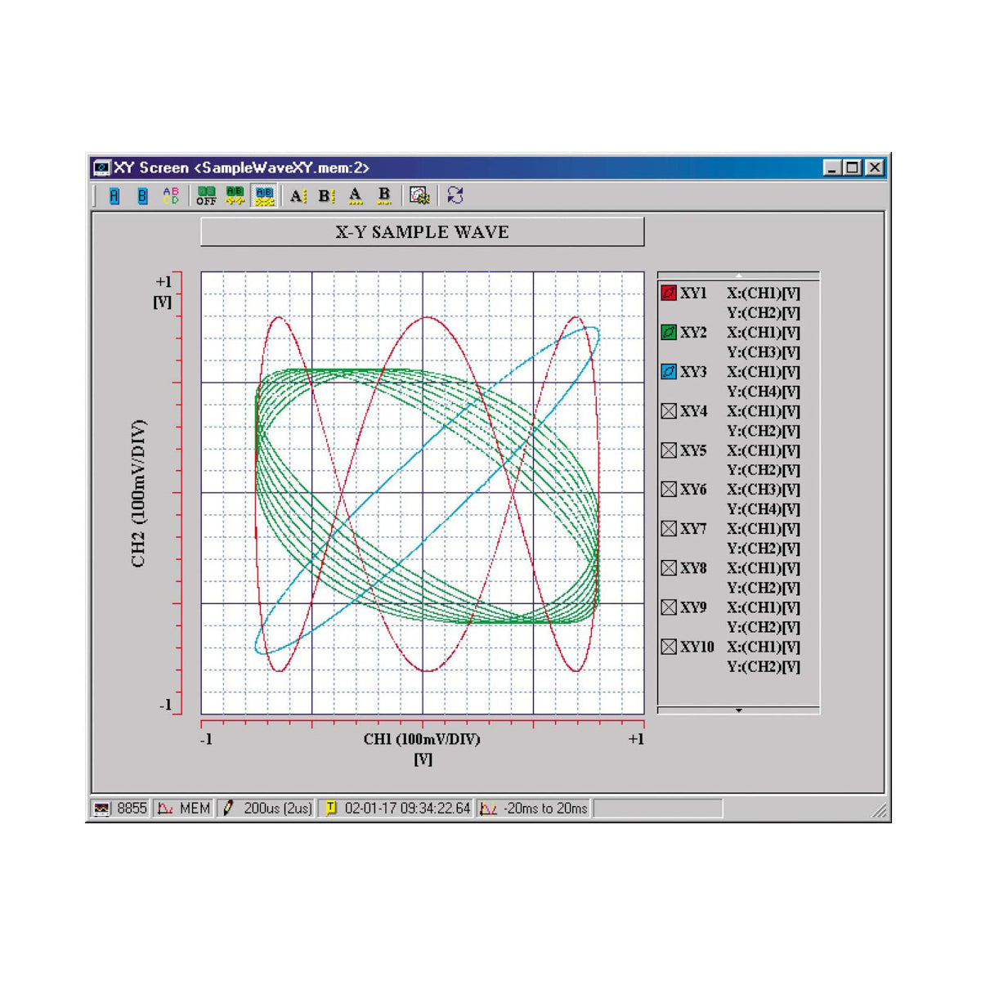
Task: Select the multicolor ABCD cursor icon
Action: [x=170, y=196]
